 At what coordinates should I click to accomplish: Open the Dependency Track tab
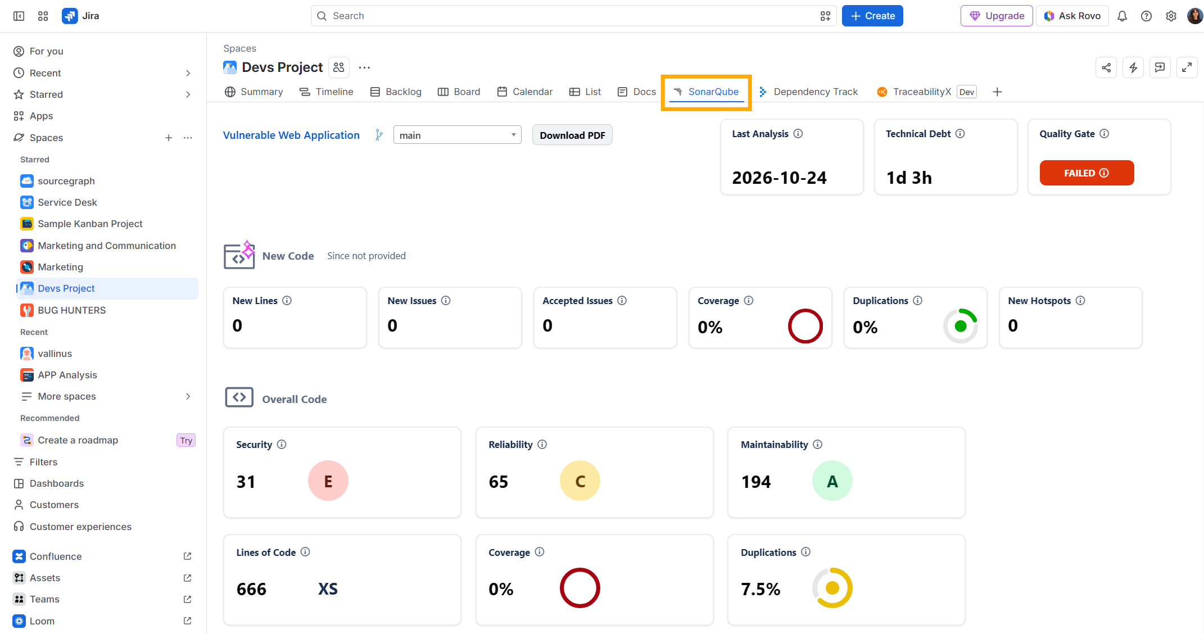[808, 92]
